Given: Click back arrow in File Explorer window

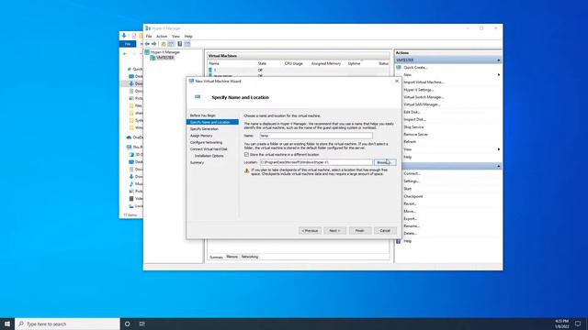Looking at the screenshot, I should pos(125,54).
